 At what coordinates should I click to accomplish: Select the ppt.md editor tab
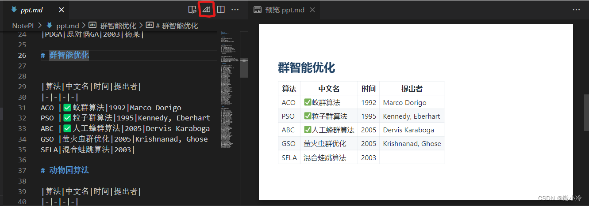point(37,10)
